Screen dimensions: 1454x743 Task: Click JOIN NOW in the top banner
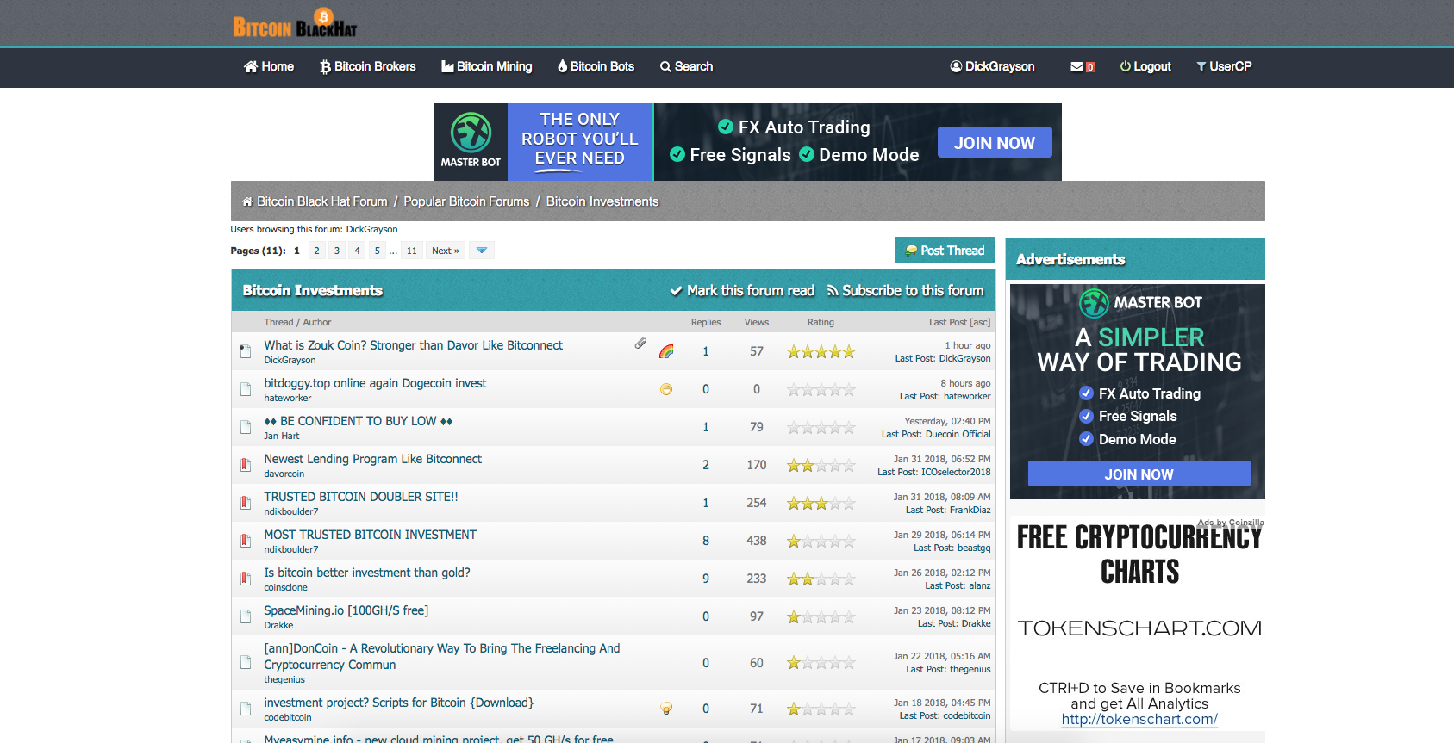[995, 143]
